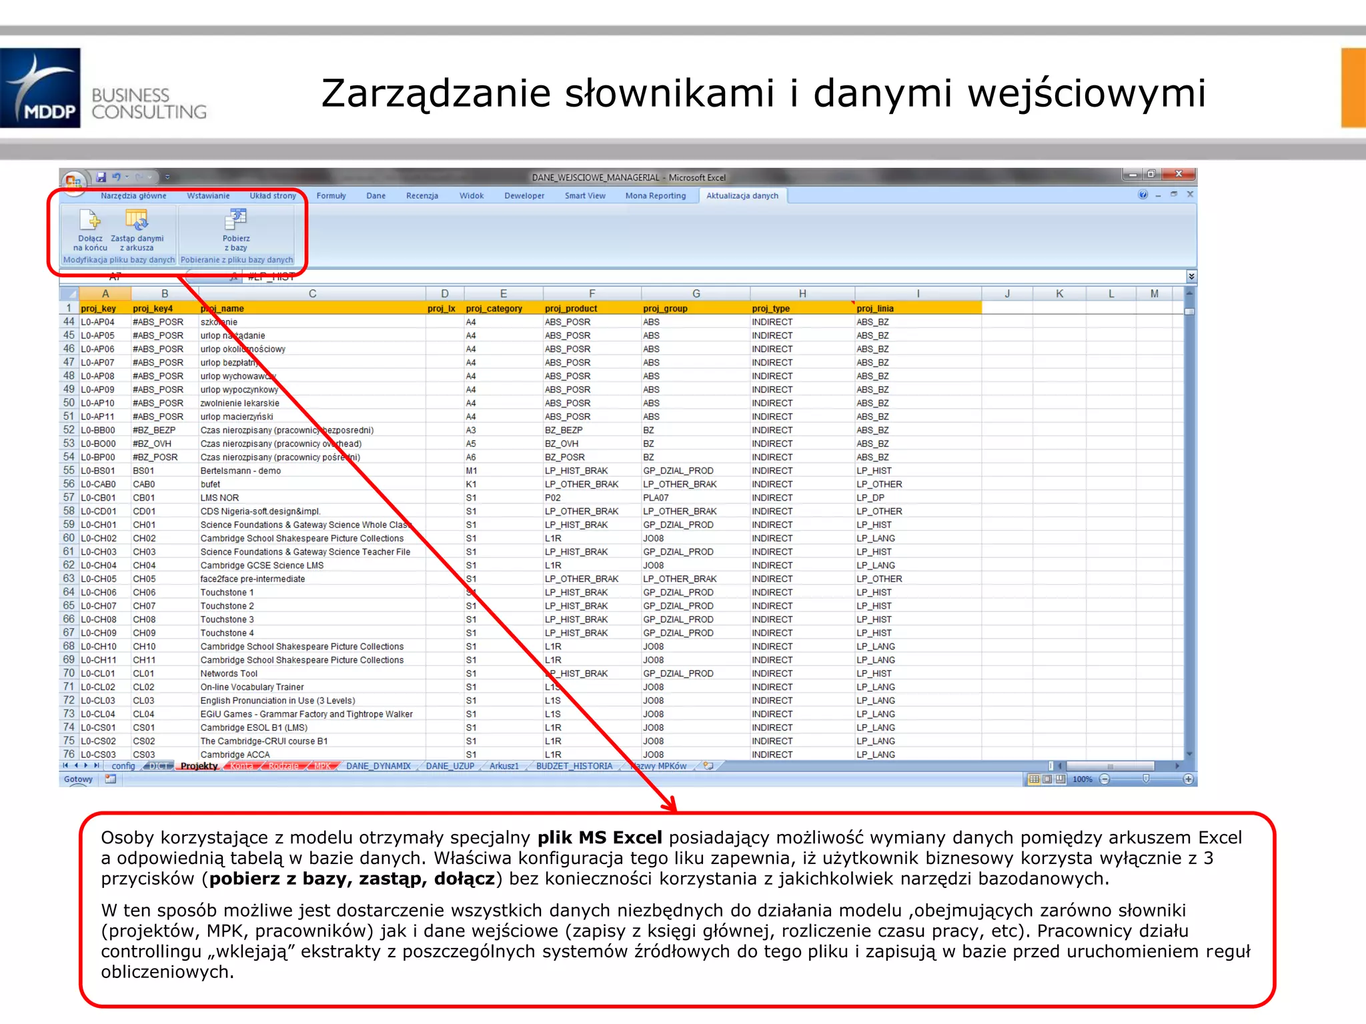Switch to the DANE_DYNAMIX sheet tab
The height and width of the screenshot is (1024, 1366).
[x=378, y=766]
